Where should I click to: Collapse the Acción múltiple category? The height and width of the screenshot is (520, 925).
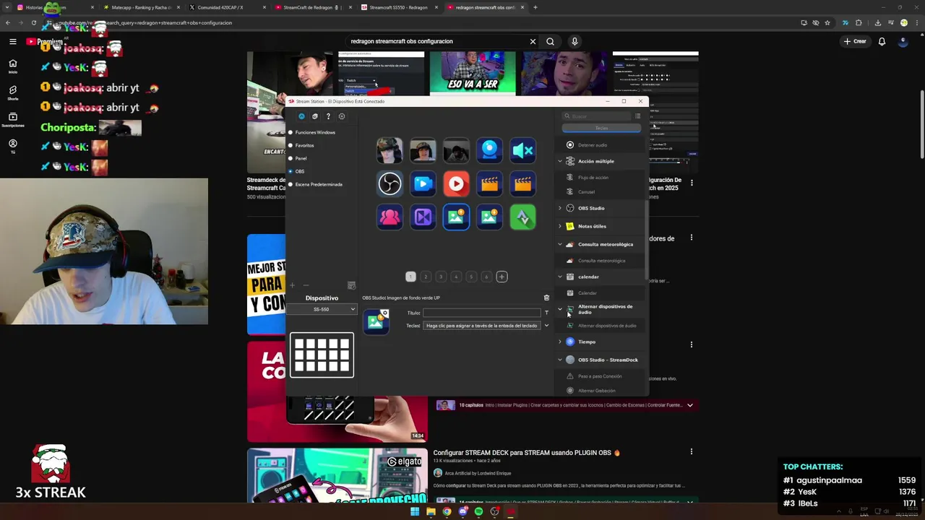559,161
